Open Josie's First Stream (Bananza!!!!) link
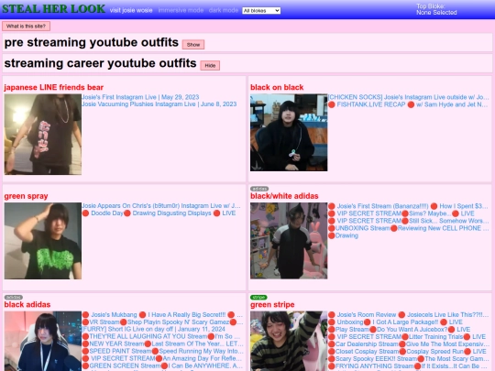 tap(408, 206)
